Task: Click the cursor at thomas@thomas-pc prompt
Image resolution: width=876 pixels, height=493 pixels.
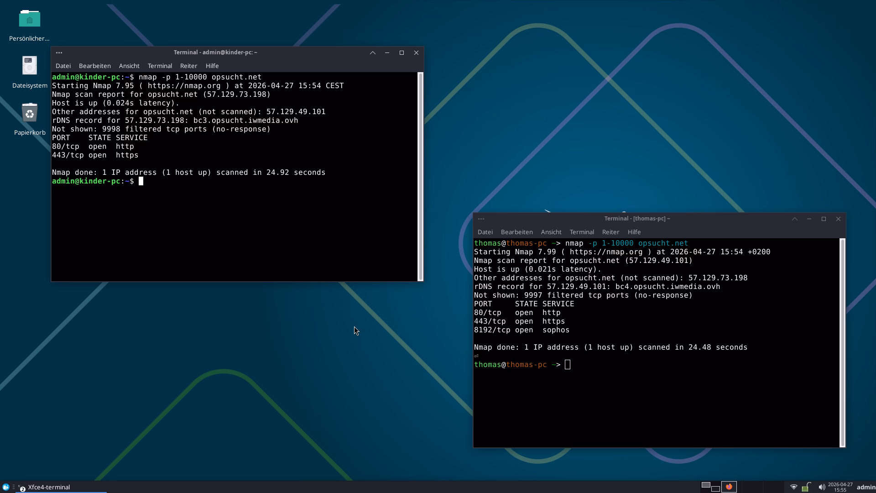Action: pos(568,365)
